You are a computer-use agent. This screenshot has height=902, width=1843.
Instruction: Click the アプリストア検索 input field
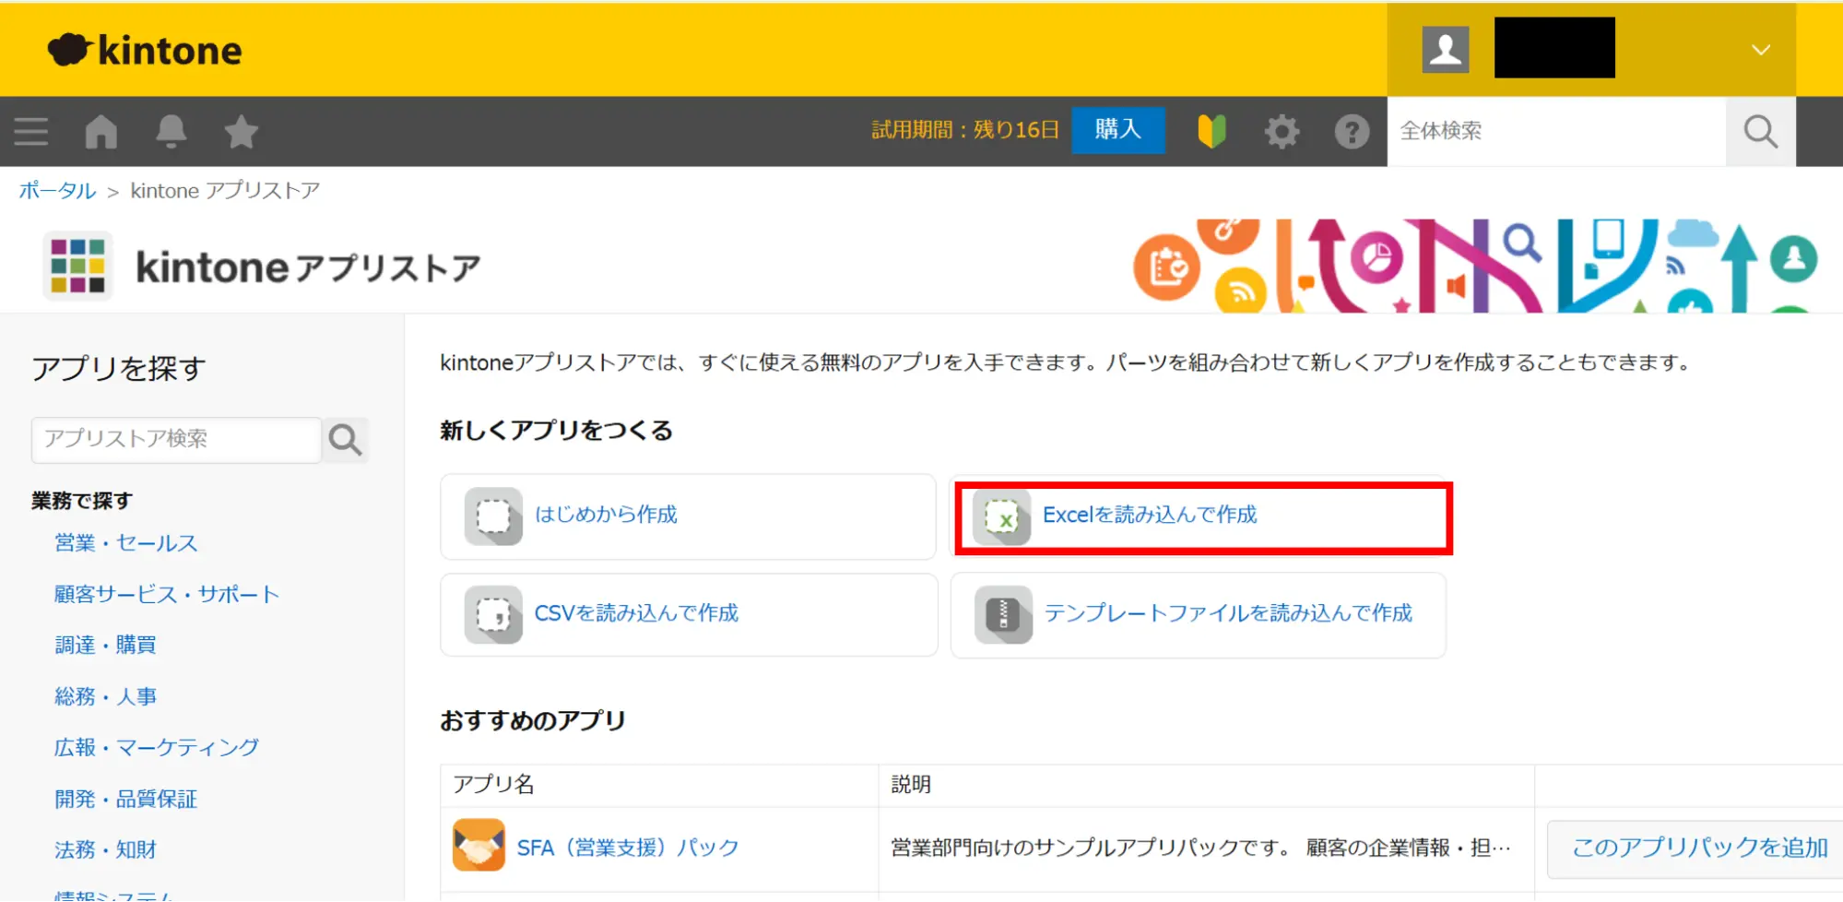pos(176,440)
